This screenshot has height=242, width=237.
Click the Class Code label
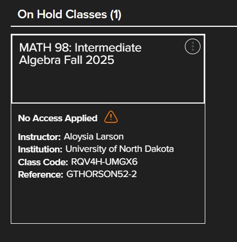point(43,162)
